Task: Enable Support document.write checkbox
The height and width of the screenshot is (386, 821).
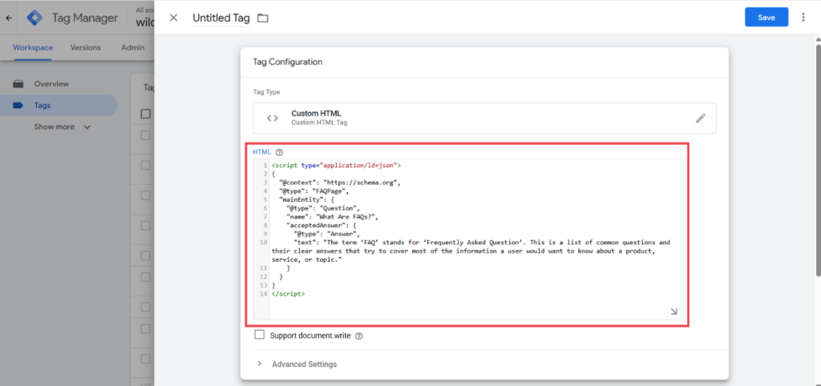Action: click(x=259, y=335)
